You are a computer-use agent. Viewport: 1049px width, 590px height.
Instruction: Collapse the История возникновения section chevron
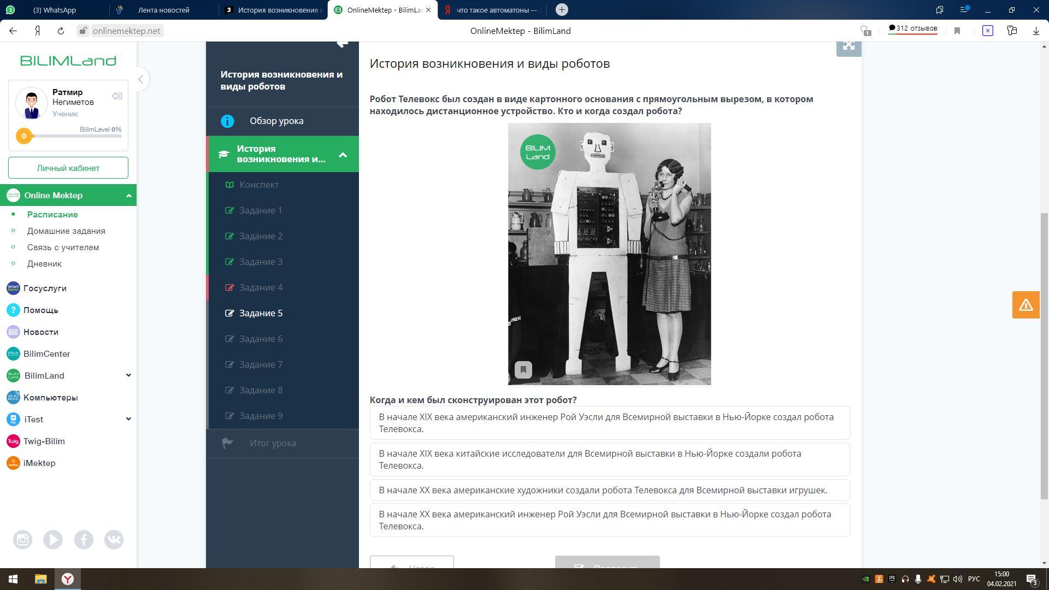[343, 155]
